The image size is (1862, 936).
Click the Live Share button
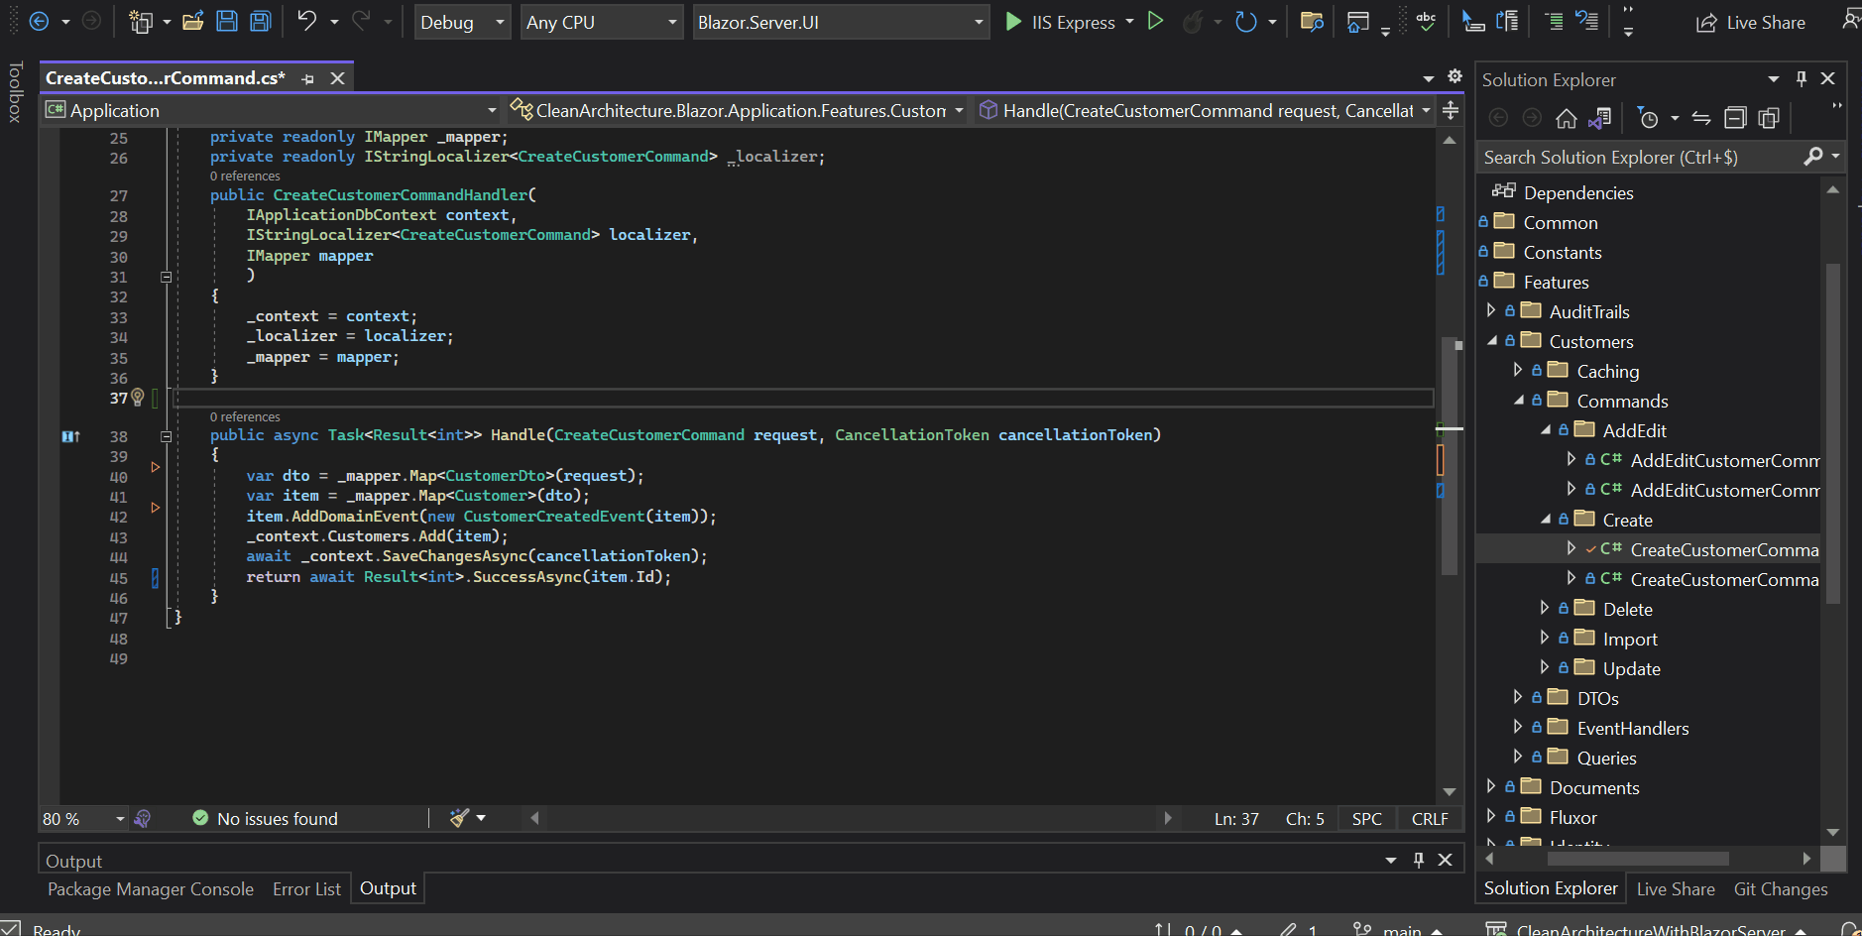(x=1751, y=22)
